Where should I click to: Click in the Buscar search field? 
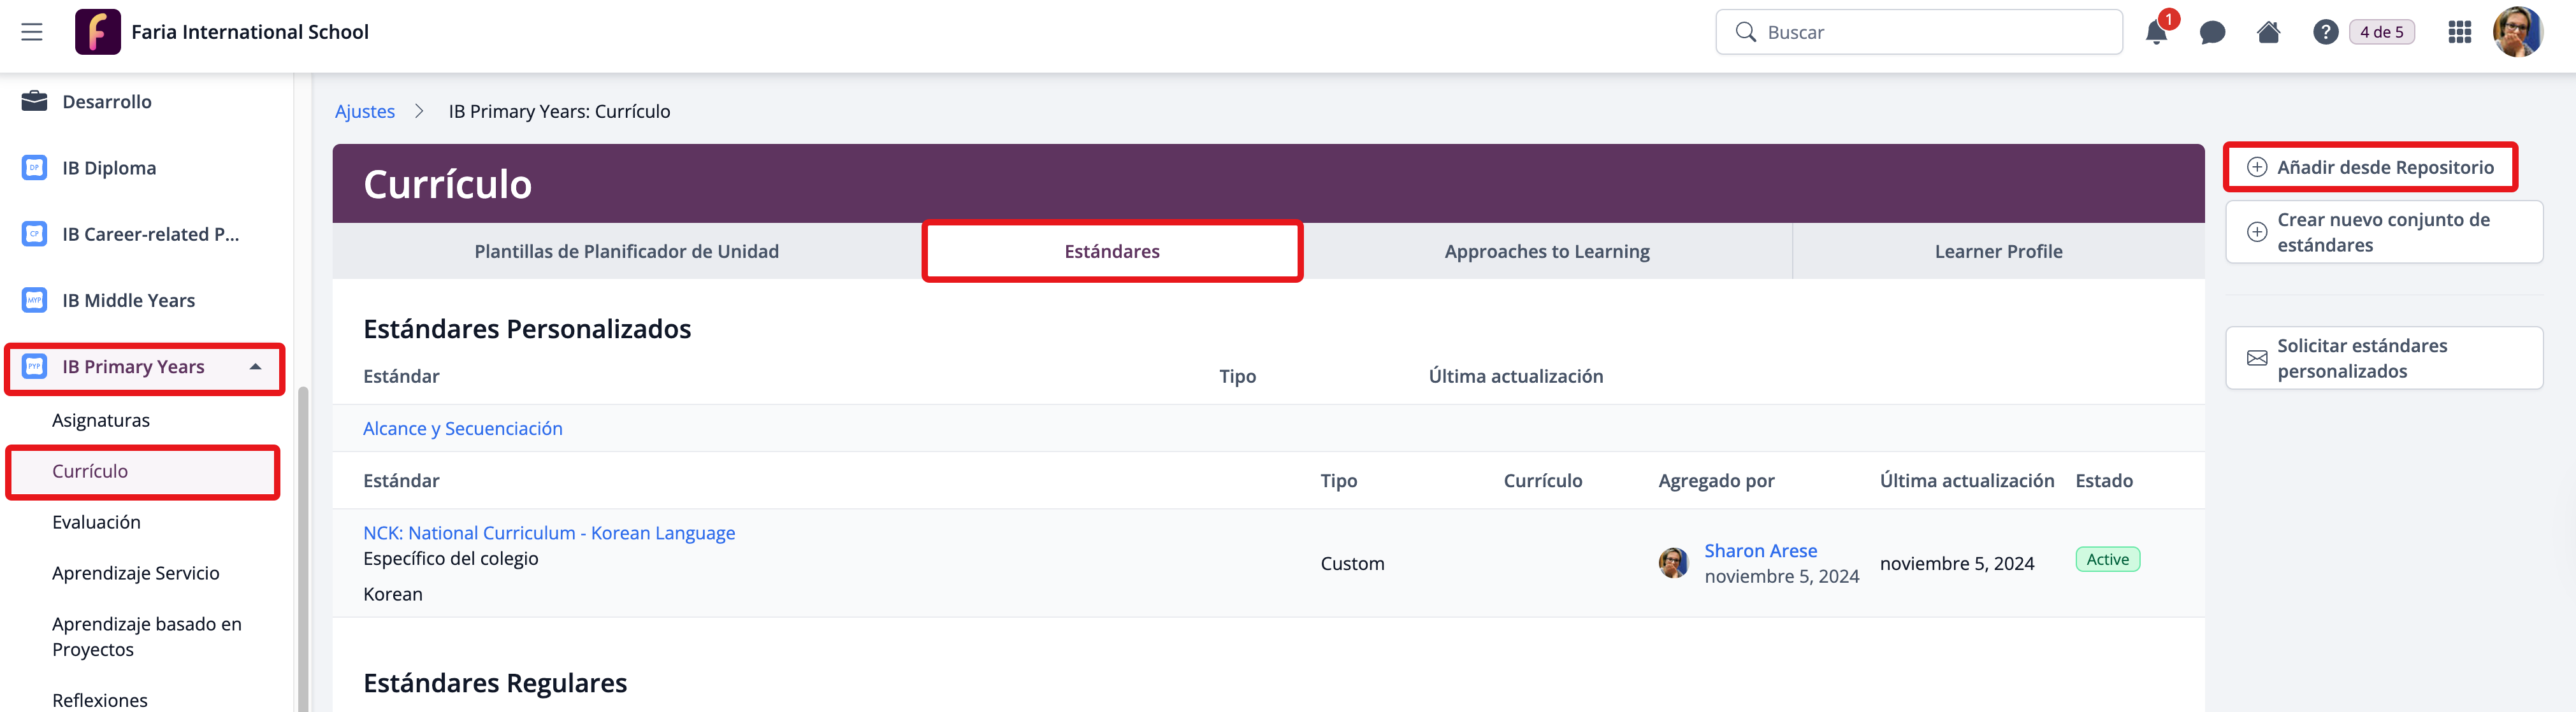click(x=1930, y=33)
